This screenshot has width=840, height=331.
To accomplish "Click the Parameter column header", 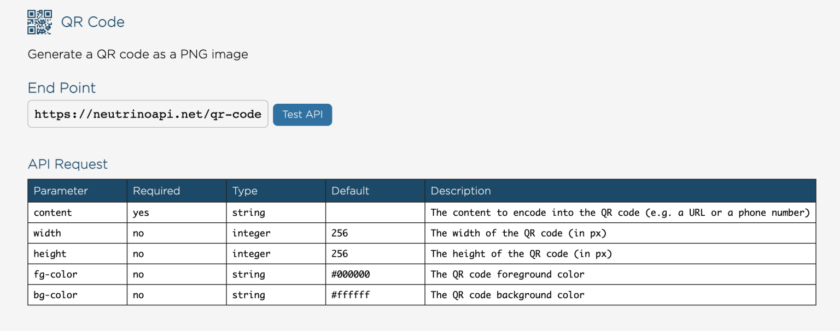I will tap(61, 191).
